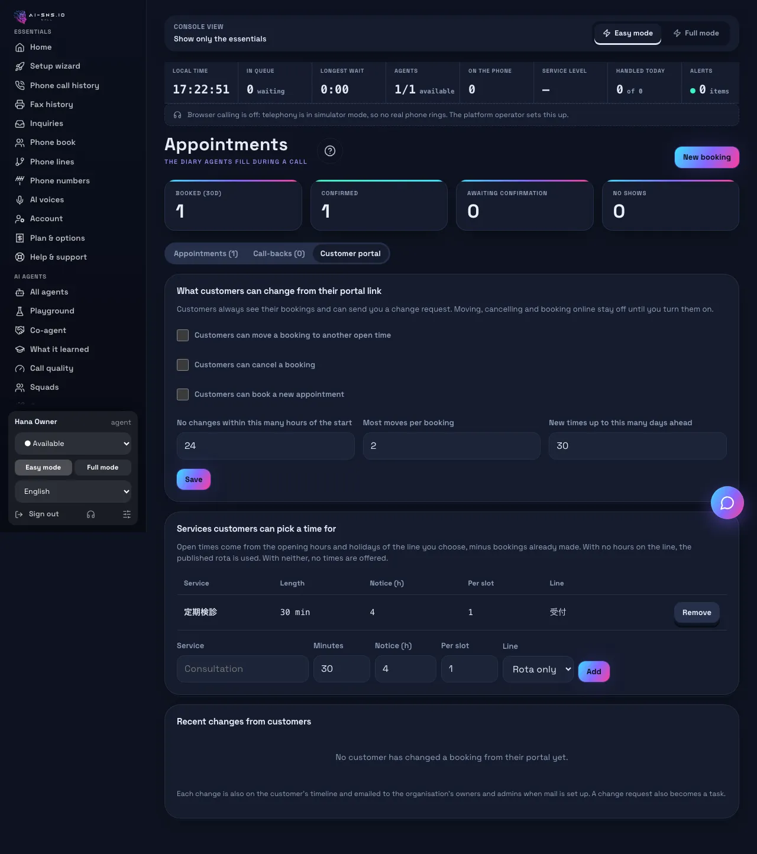757x854 pixels.
Task: Select the Easy mode button under Available
Action: (43, 467)
